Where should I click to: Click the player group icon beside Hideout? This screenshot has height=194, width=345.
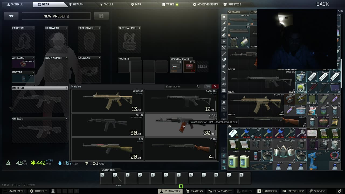point(53,191)
